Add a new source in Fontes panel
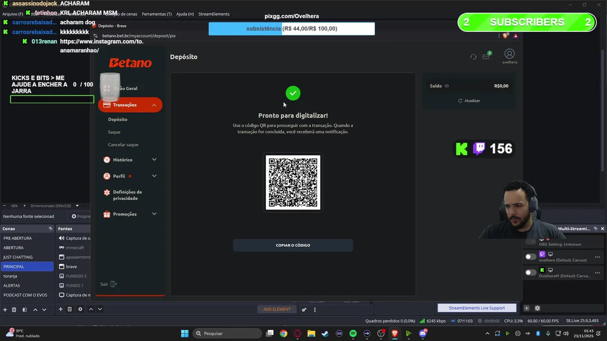 60,309
